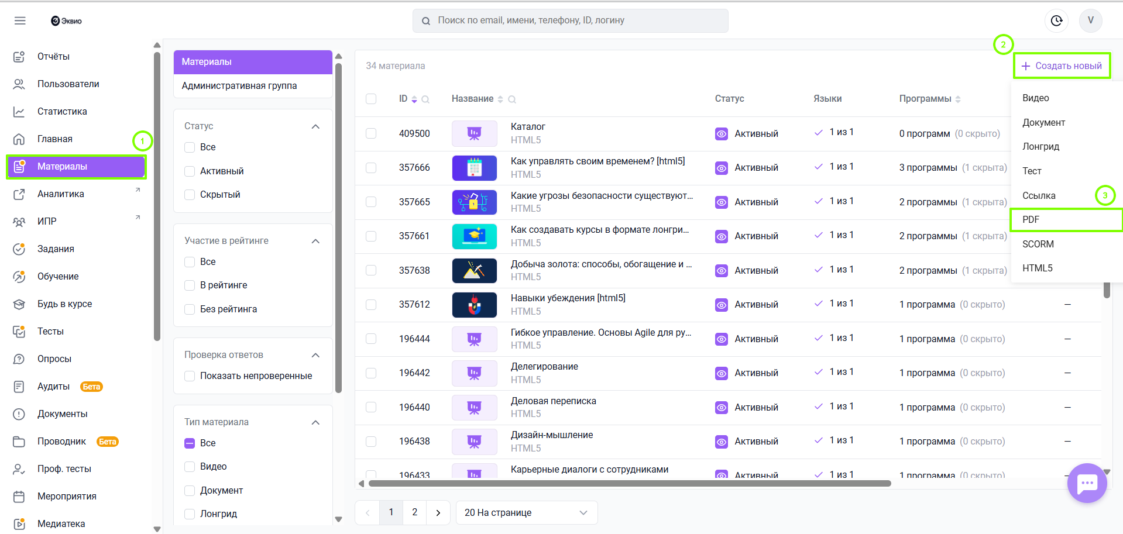Click the Создать новый button
Screen dimensions: 1123x534
[1062, 66]
